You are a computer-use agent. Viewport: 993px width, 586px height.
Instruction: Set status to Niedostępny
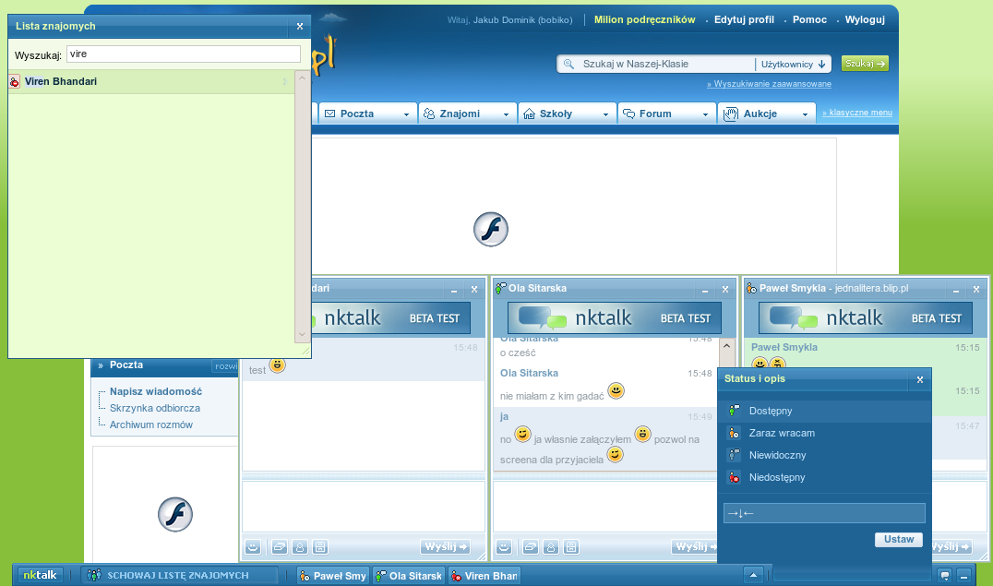[x=824, y=478]
